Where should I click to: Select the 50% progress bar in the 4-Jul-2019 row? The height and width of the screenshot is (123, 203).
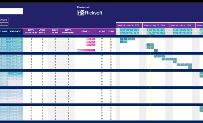point(90,39)
